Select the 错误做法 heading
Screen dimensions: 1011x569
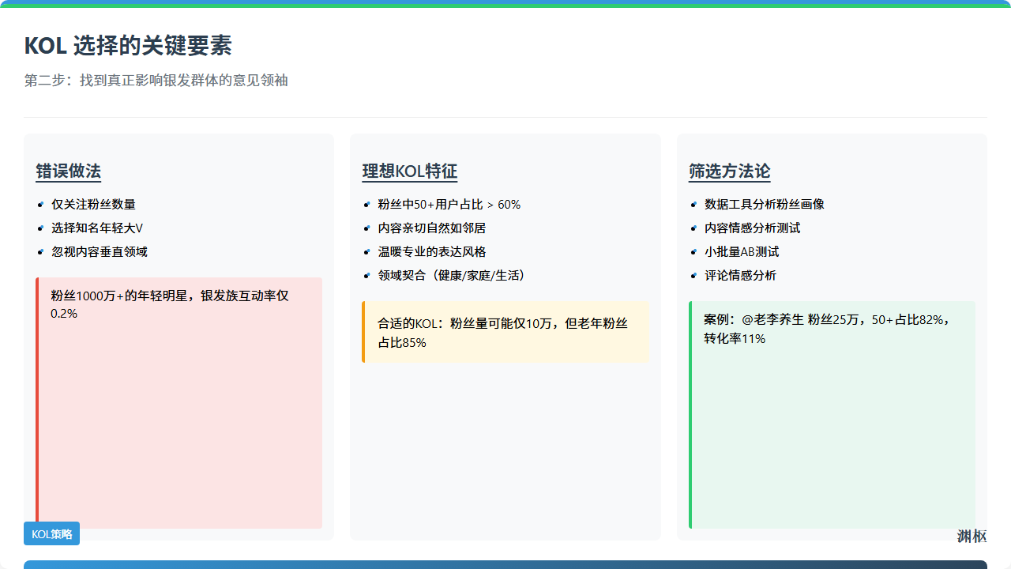(69, 171)
